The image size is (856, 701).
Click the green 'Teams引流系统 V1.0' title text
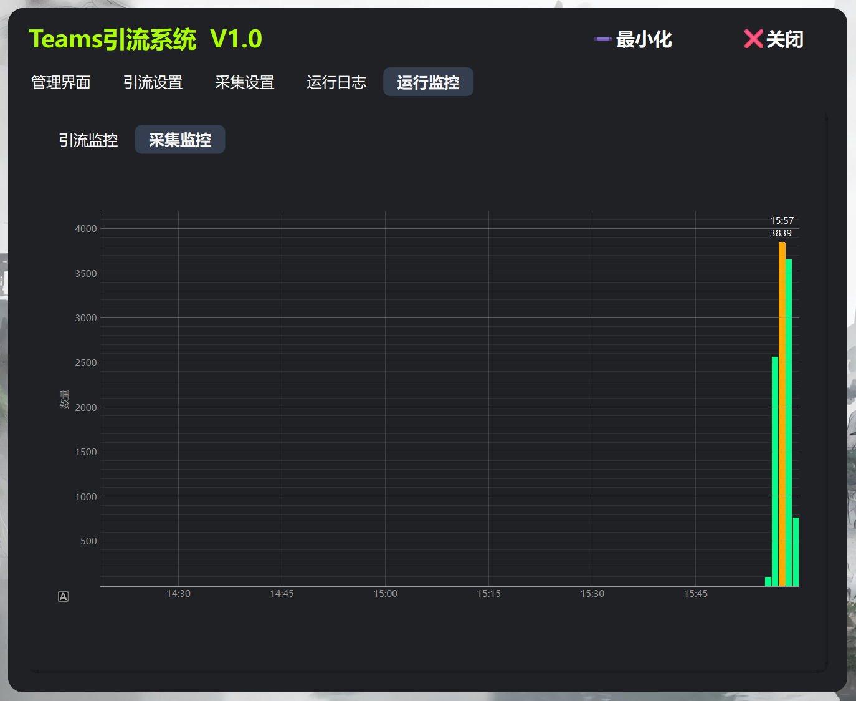click(x=145, y=39)
